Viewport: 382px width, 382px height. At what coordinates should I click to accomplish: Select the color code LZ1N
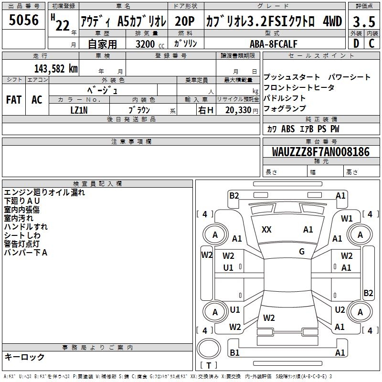pos(79,110)
